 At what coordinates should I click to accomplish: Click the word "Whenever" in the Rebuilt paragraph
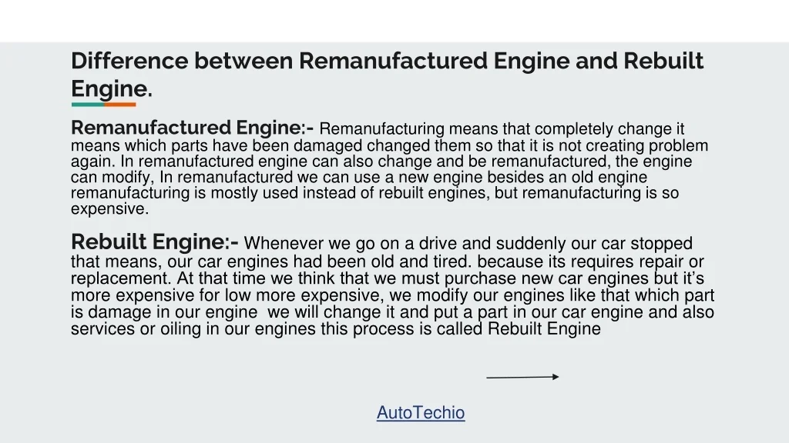tap(280, 244)
